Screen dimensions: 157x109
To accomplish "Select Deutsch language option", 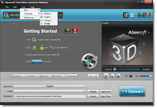I will point(48,13).
